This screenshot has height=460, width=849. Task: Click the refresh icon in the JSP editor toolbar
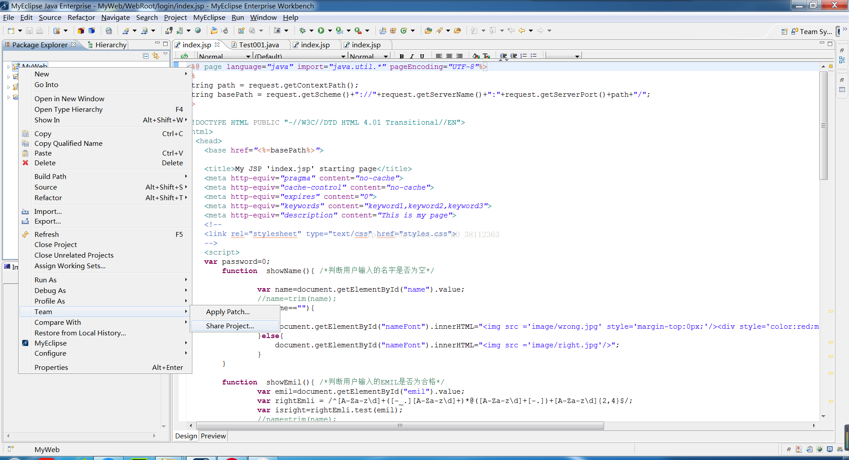click(184, 56)
